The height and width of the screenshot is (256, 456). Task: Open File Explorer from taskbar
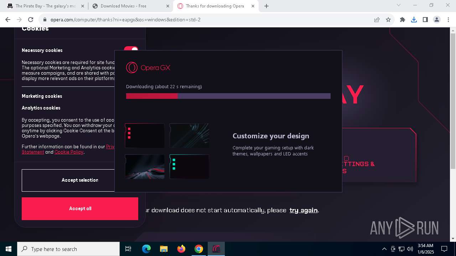(x=164, y=249)
